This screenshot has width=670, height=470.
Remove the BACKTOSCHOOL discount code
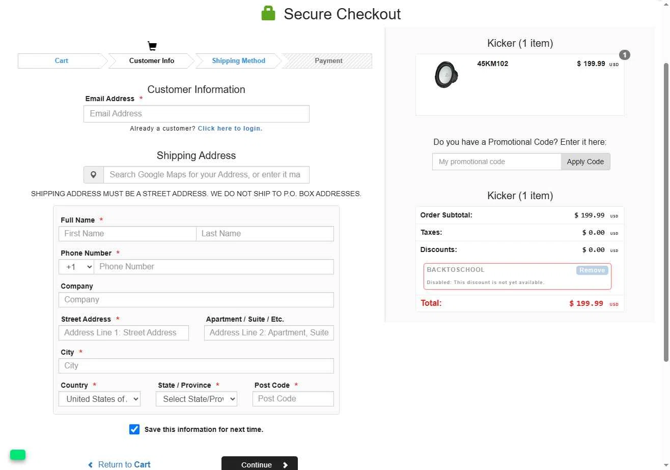pyautogui.click(x=592, y=270)
